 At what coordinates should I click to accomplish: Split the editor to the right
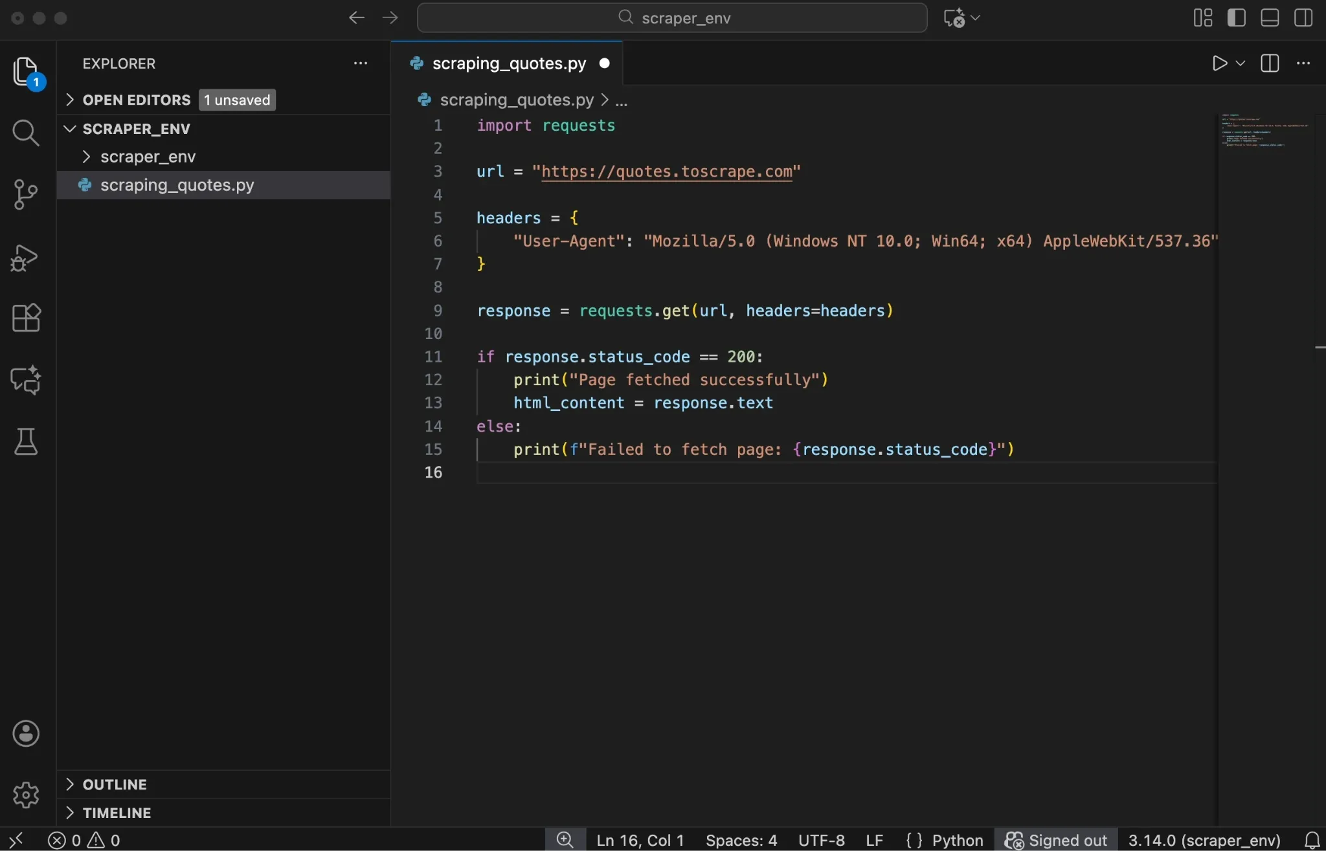[1270, 63]
